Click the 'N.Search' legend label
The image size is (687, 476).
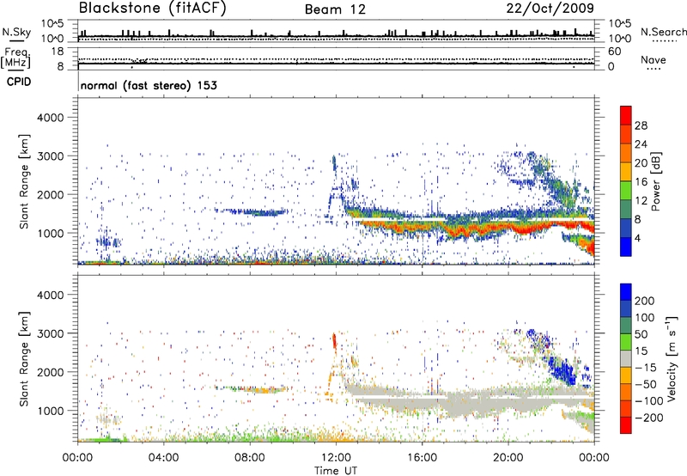(x=663, y=32)
